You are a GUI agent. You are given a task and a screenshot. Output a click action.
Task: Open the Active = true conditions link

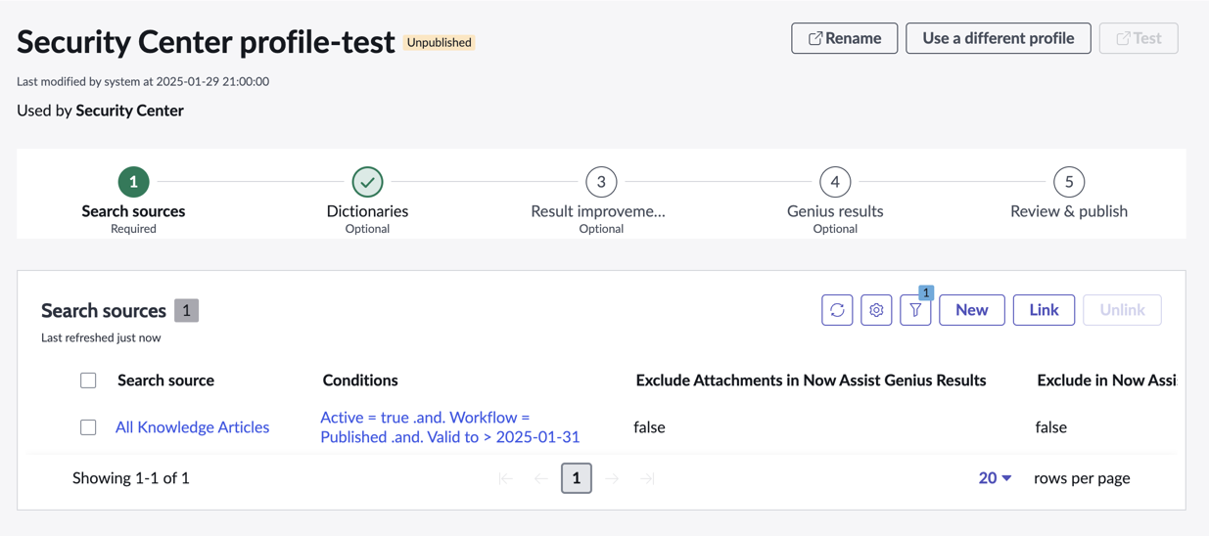point(449,427)
